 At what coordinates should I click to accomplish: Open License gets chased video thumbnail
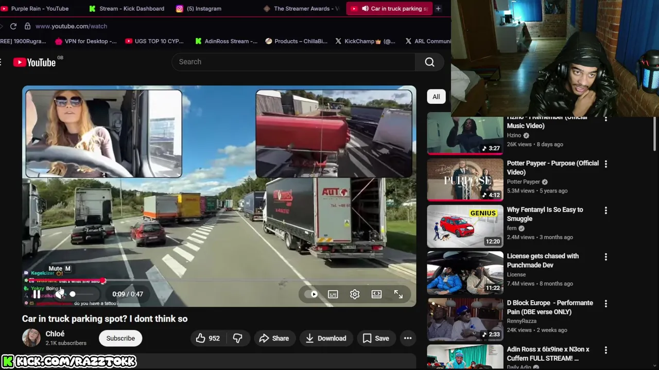tap(465, 272)
